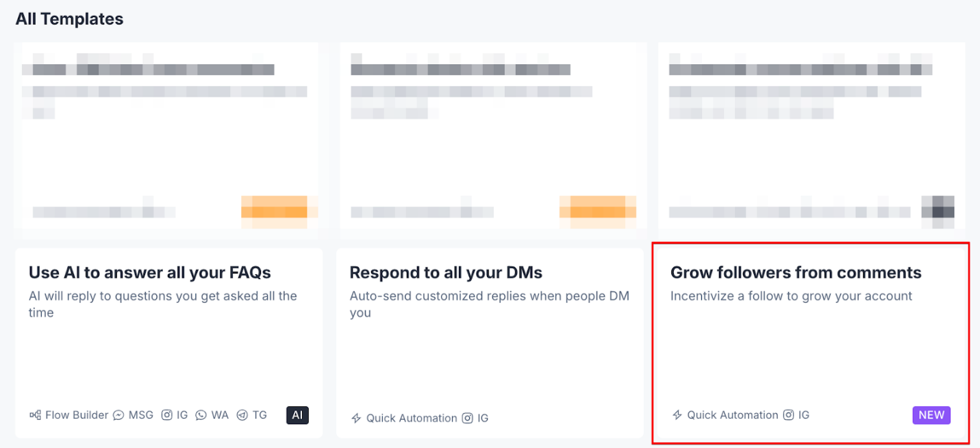Click the Instagram icon on Respond to DMs card
Image resolution: width=980 pixels, height=448 pixels.
467,418
